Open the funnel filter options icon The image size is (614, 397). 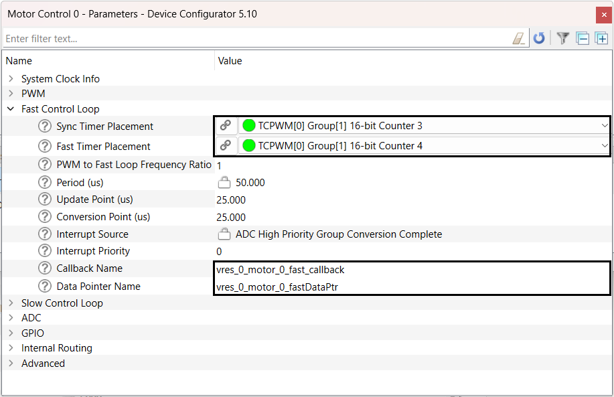pos(562,38)
